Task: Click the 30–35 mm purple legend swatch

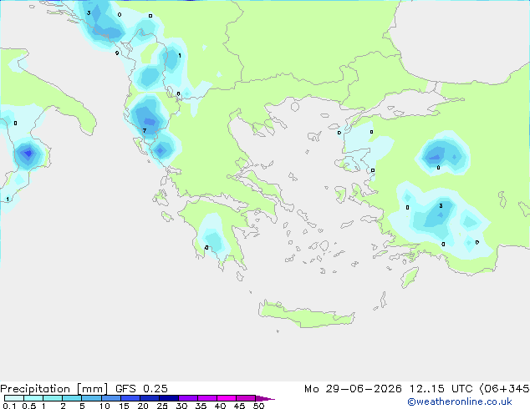Action: [188, 398]
